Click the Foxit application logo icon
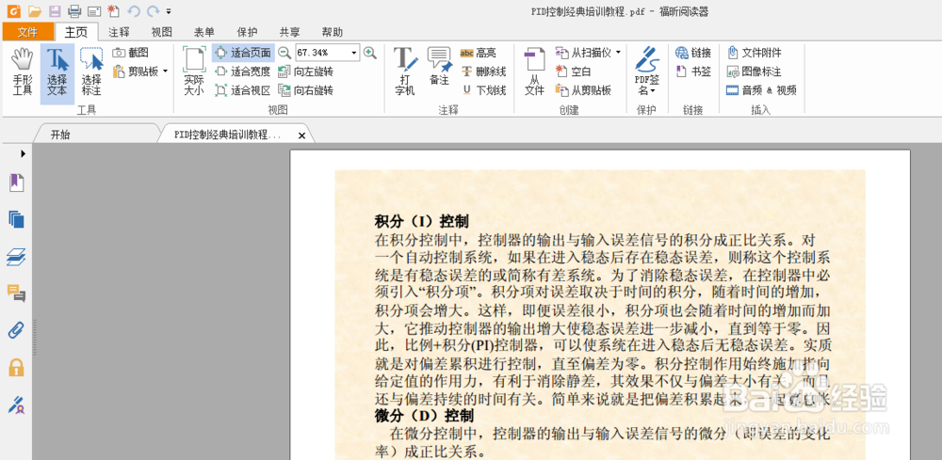This screenshot has width=942, height=460. coord(13,10)
